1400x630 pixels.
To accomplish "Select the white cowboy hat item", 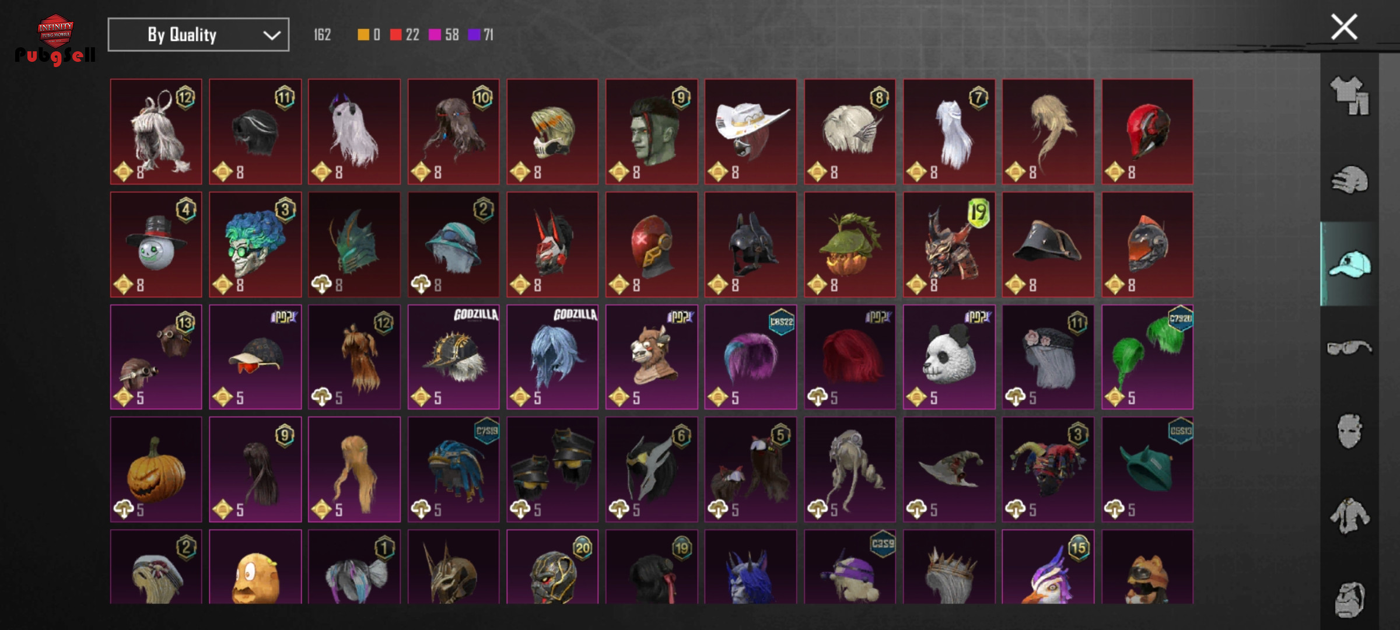I will click(x=751, y=132).
